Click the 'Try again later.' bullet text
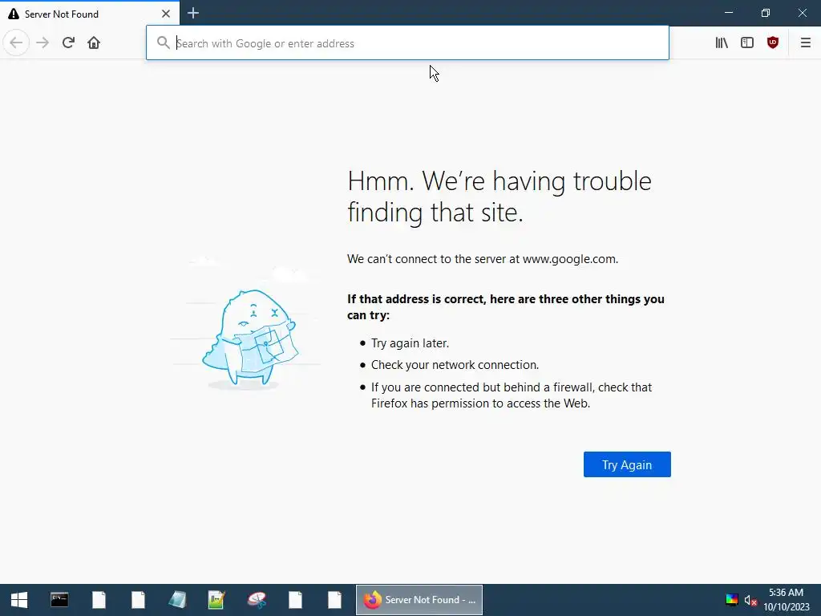 pos(410,343)
